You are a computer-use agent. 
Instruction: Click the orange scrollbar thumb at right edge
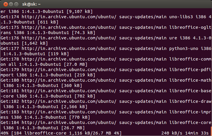(211, 131)
